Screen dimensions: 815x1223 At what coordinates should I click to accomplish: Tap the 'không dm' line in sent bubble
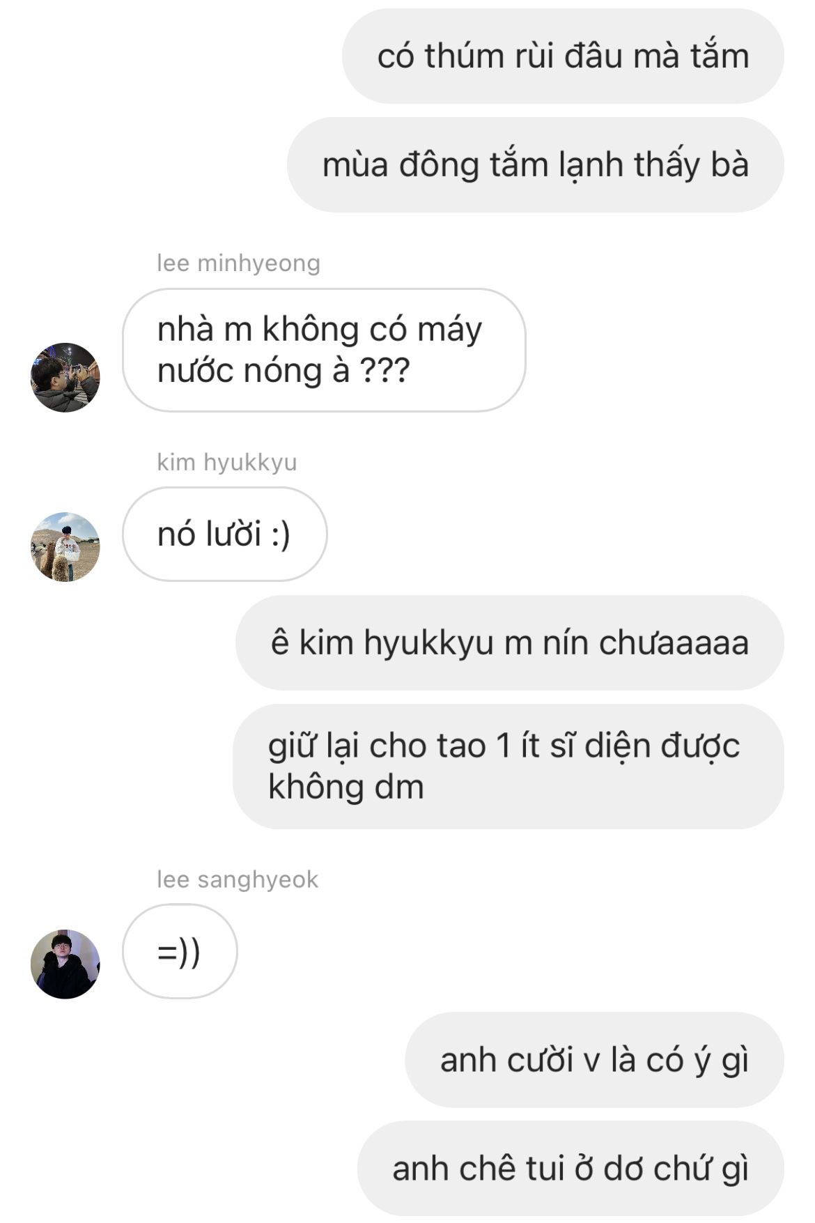(346, 787)
